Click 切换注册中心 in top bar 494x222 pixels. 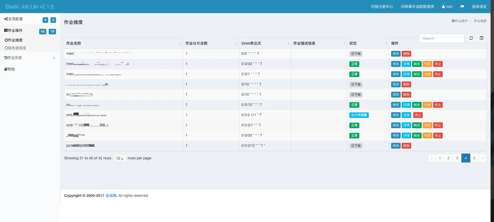[382, 7]
